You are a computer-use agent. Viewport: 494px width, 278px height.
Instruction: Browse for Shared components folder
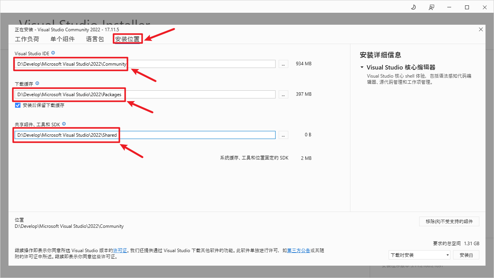tap(283, 135)
